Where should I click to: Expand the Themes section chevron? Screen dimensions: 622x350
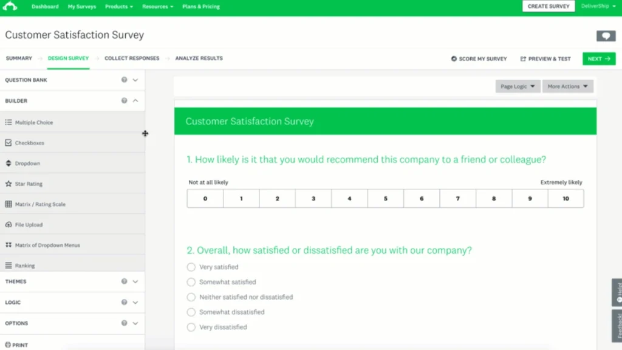135,282
